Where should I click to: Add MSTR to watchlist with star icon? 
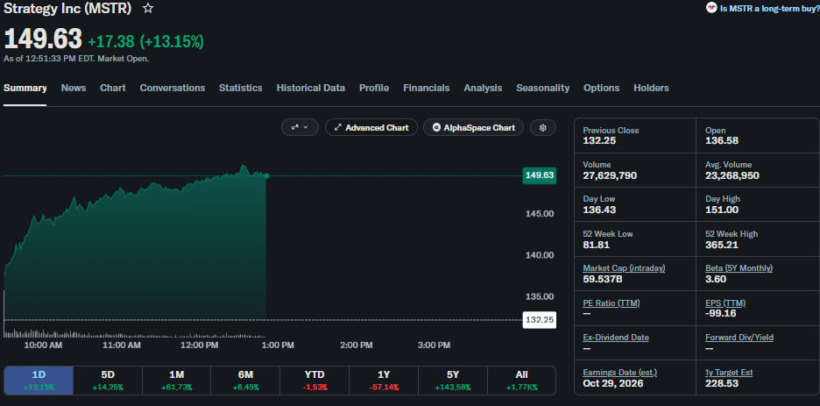148,9
